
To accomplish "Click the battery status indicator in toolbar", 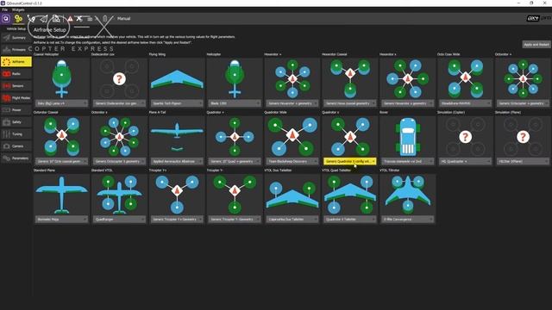I will coord(104,19).
